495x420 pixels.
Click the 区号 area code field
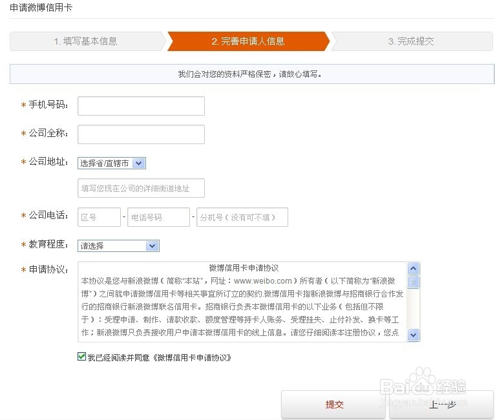pos(99,217)
